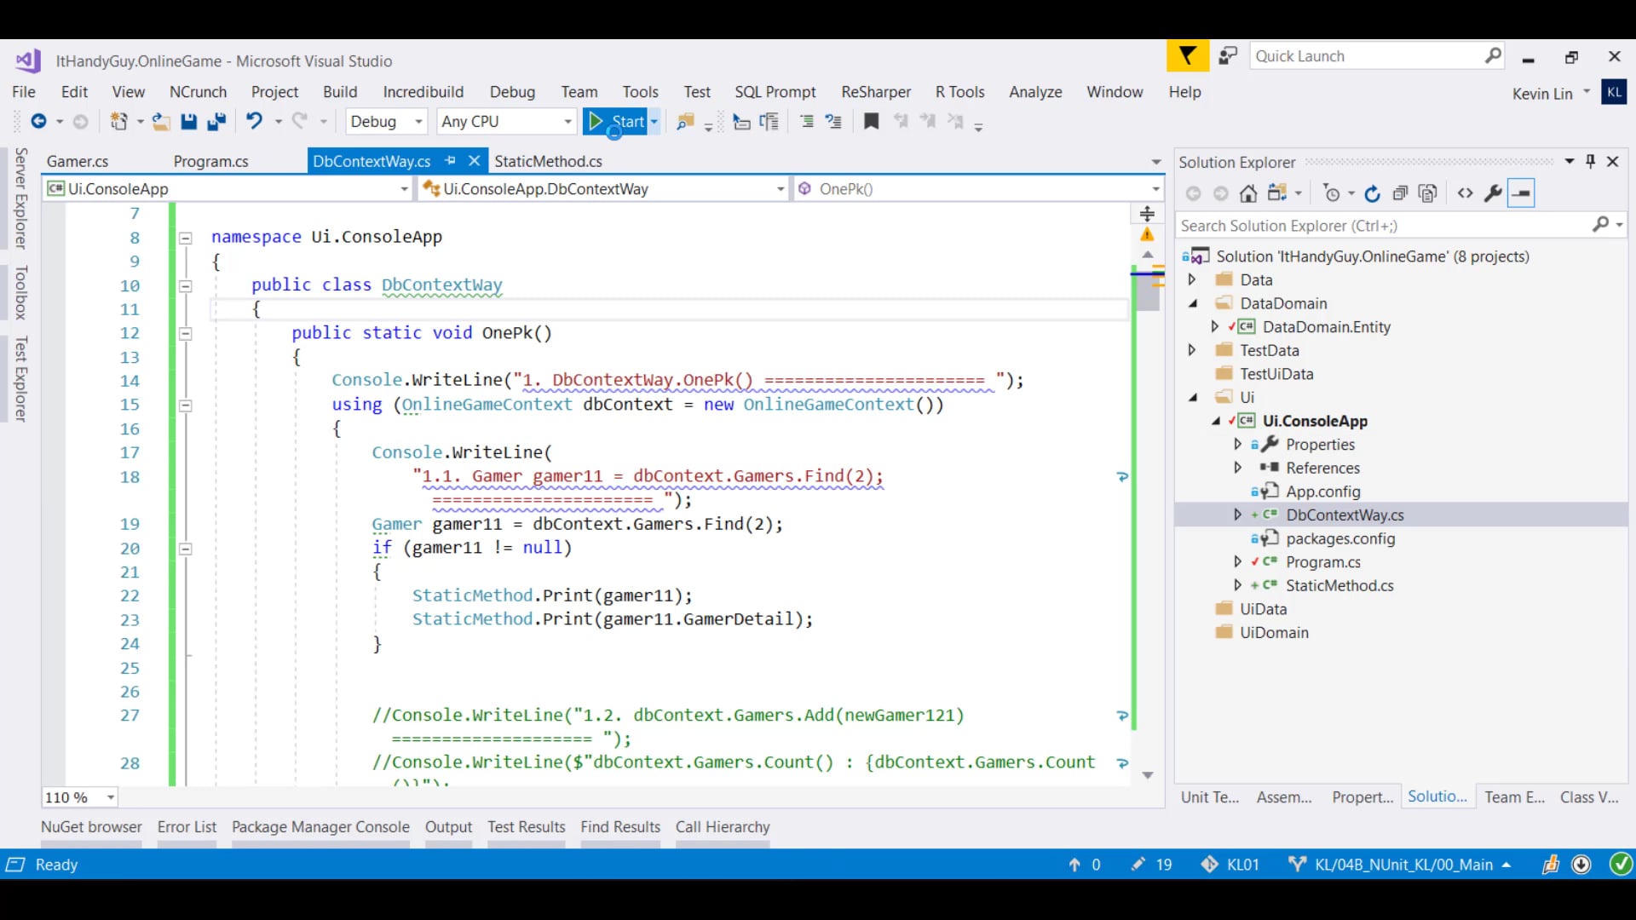1636x920 pixels.
Task: Toggle the bookmark icon in toolbar
Action: (x=871, y=122)
